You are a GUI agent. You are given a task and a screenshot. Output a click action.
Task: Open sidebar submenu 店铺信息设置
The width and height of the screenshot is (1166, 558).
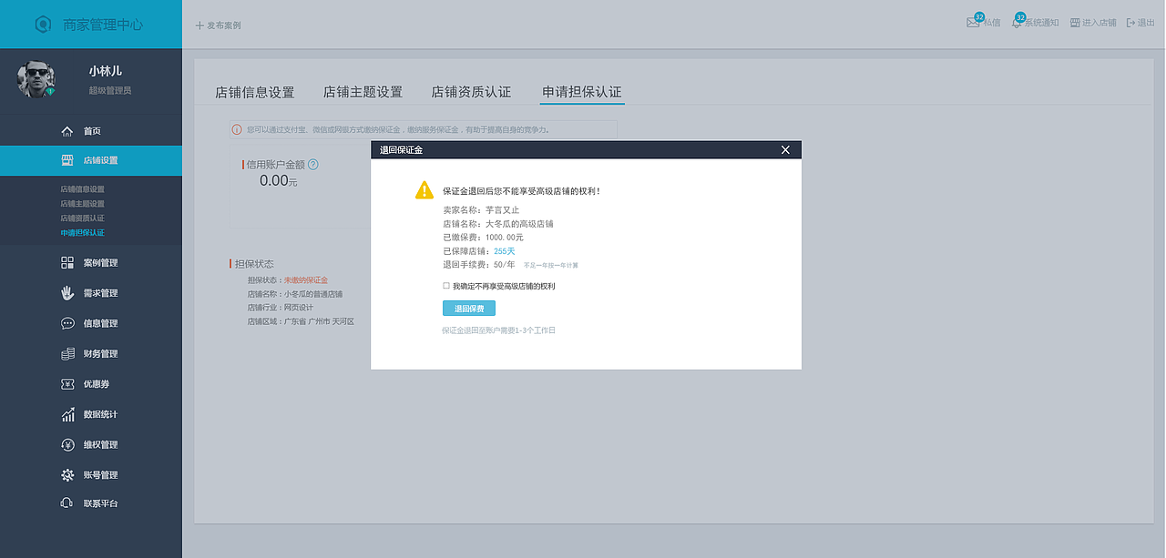click(x=83, y=189)
